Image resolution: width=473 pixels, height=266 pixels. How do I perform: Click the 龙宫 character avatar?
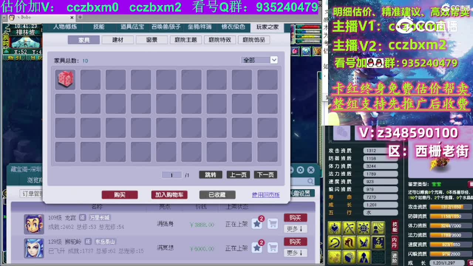[x=34, y=224]
